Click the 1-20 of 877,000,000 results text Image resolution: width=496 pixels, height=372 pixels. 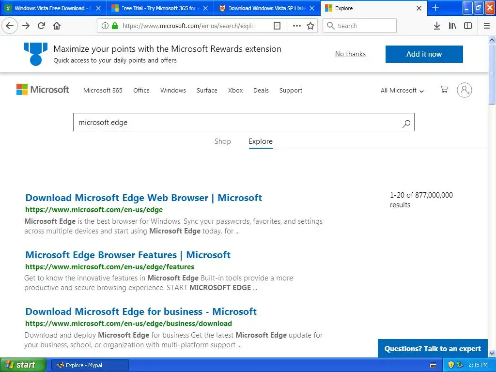[421, 200]
